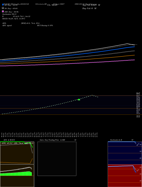Click the 'Intra Day Trading Price & MR' title
The image size is (142, 187).
[x=52, y=140]
